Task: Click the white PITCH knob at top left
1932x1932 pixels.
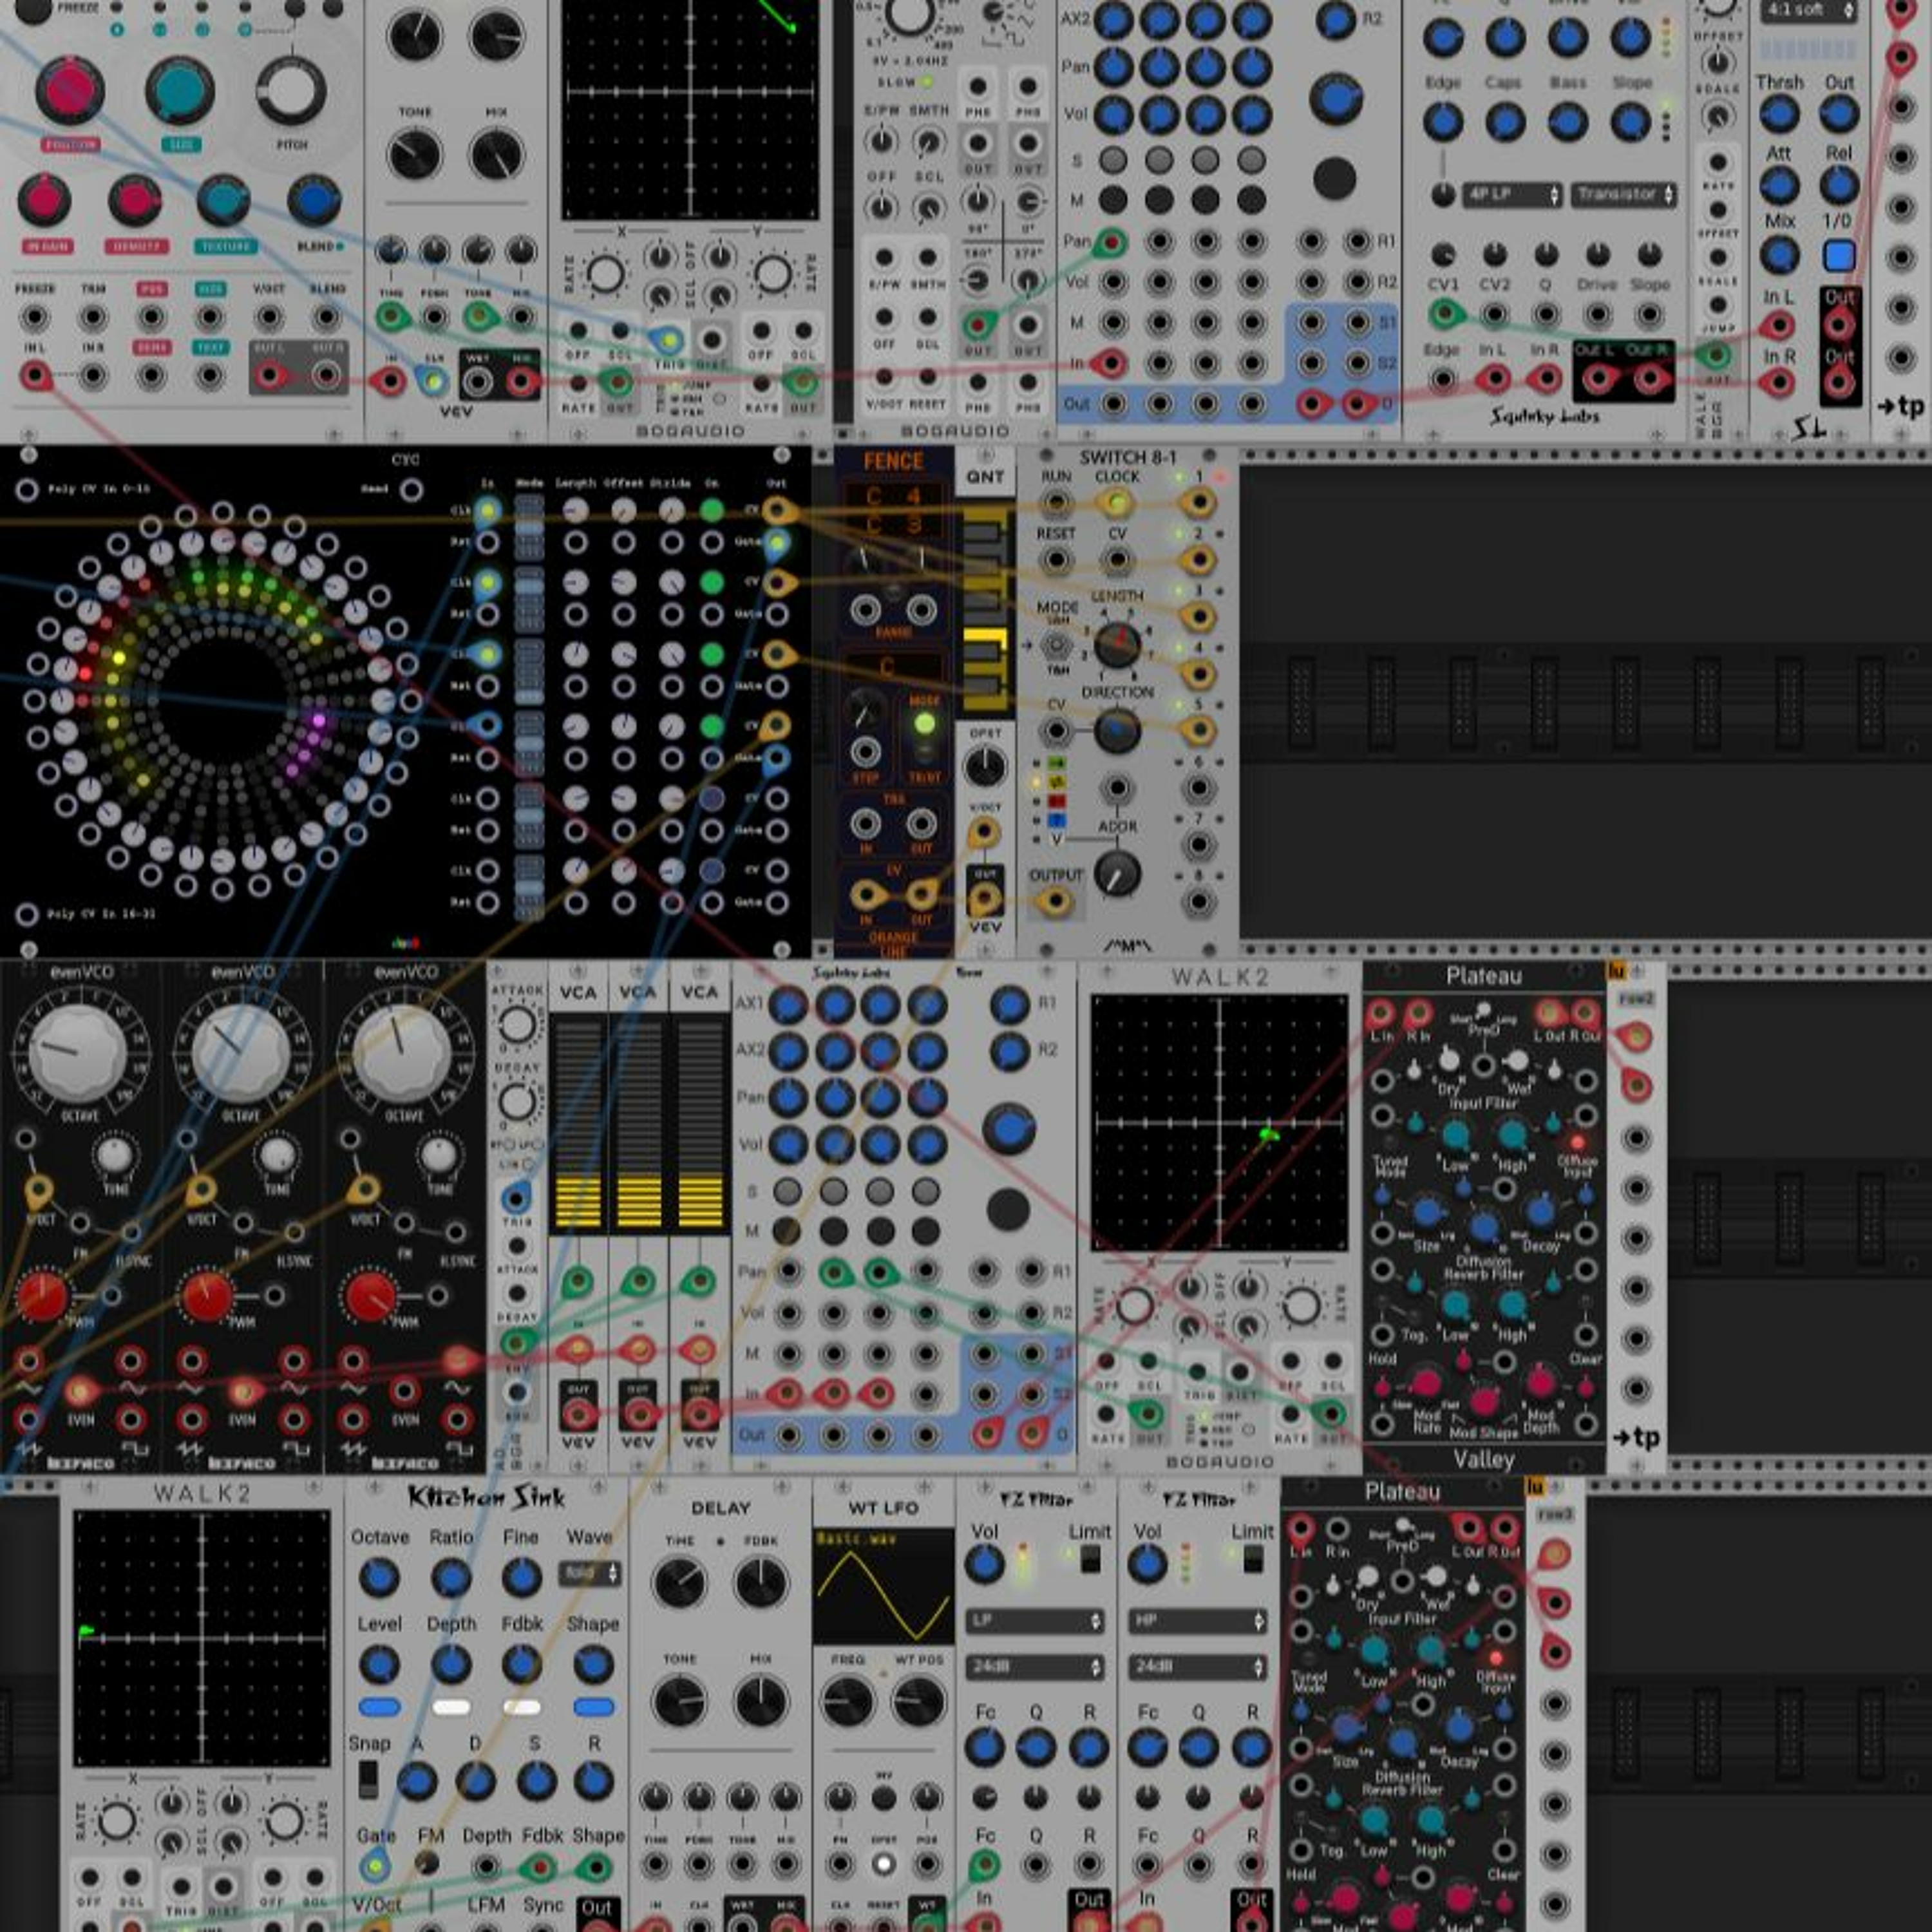Action: pos(291,91)
